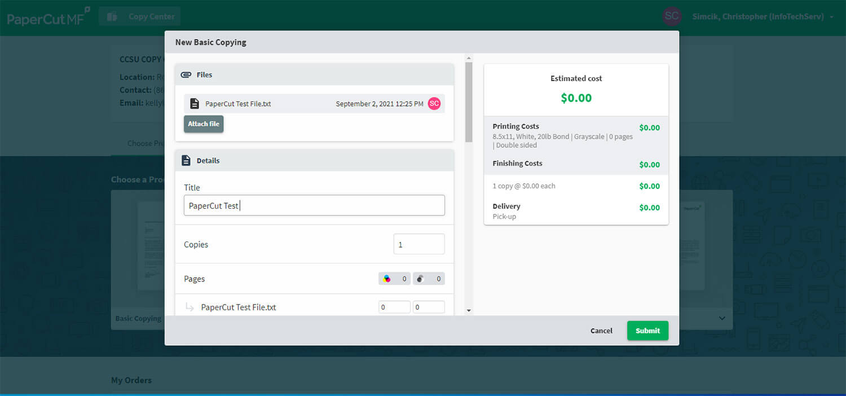Focus the Title input field
Viewport: 846px width, 396px height.
point(314,205)
